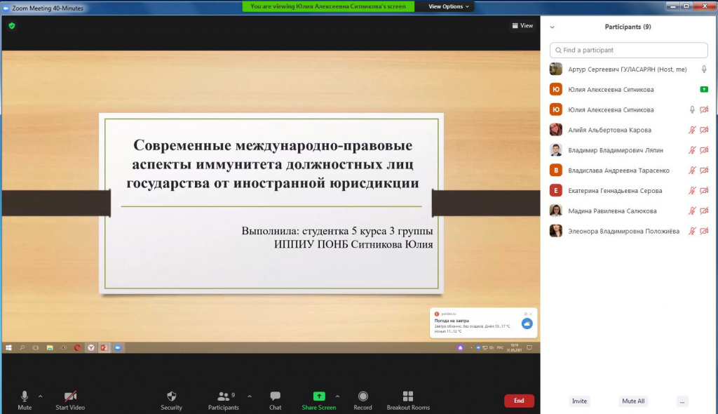Open File Explorer on shared taskbar
Screen dimensions: 718x414
[x=50, y=347]
